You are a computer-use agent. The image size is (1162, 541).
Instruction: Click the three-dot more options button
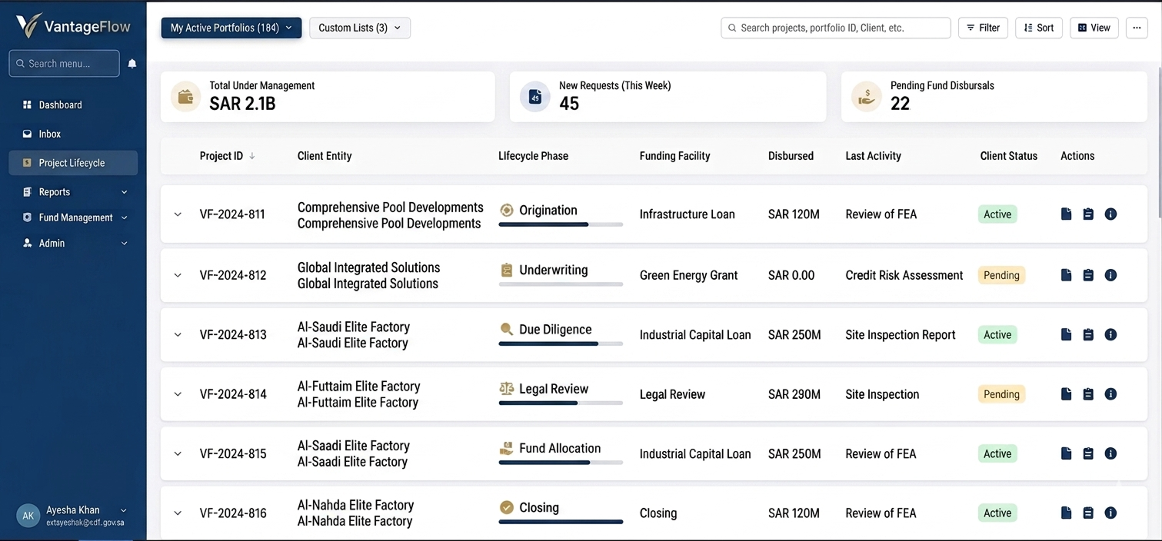tap(1137, 28)
